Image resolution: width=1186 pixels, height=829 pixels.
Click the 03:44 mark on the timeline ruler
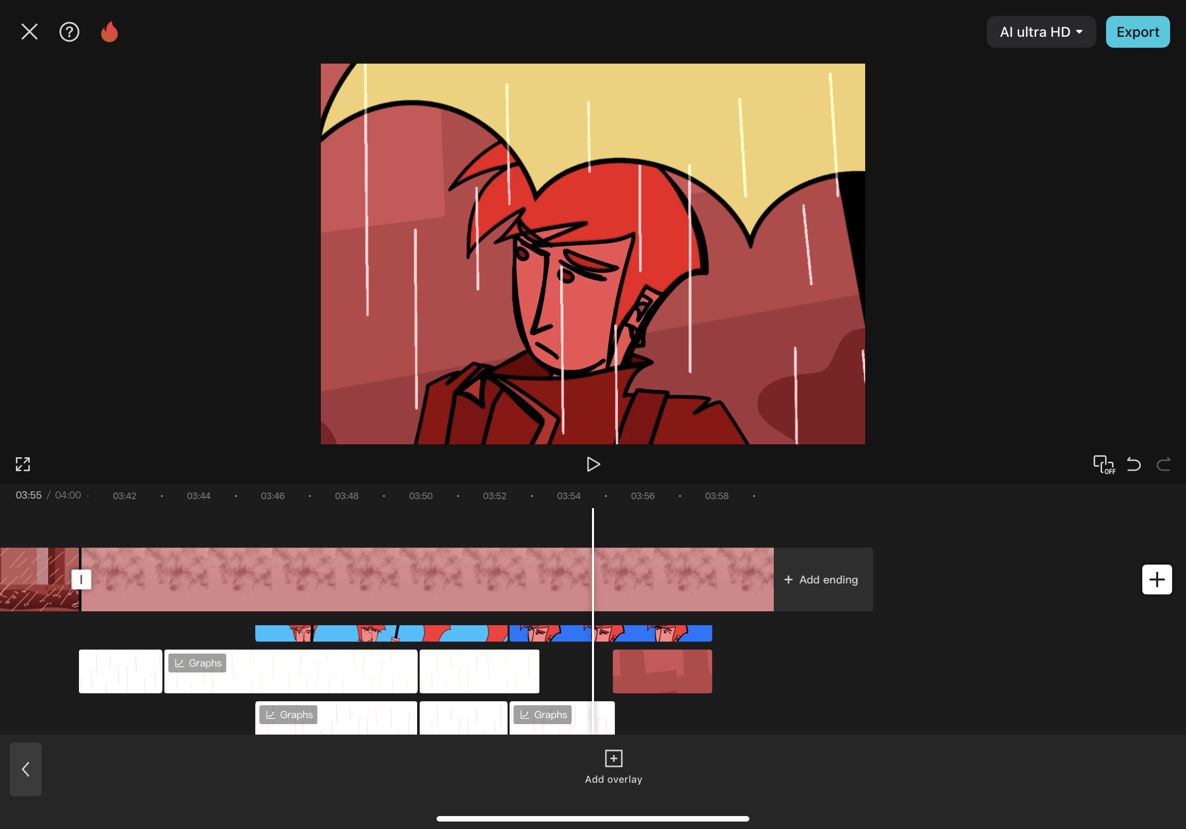pos(198,496)
